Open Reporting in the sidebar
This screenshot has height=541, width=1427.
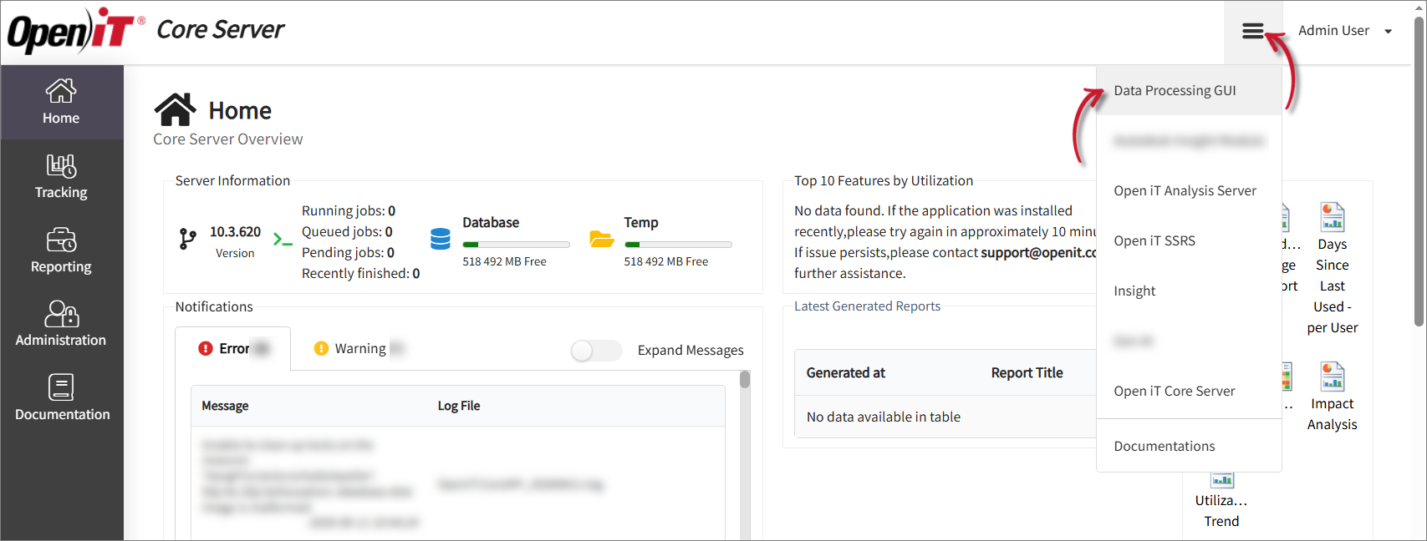(61, 250)
